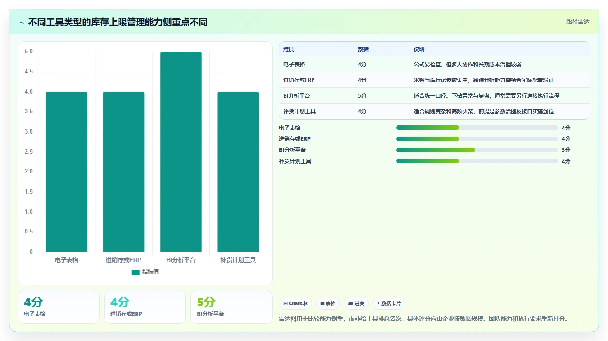The width and height of the screenshot is (608, 341).
Task: Select the 进销存或ERP table row cell
Action: pyautogui.click(x=299, y=80)
